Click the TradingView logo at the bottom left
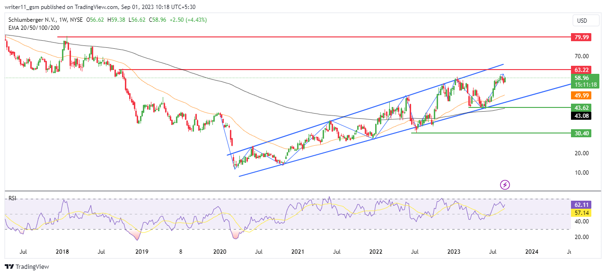606x275 pixels. tap(27, 267)
